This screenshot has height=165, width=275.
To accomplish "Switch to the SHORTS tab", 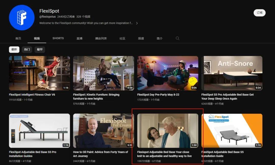I will pyautogui.click(x=58, y=38).
